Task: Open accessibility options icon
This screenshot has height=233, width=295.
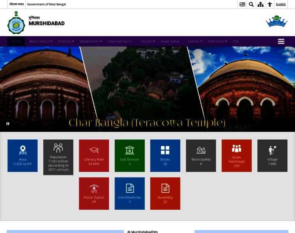Action: (270, 4)
